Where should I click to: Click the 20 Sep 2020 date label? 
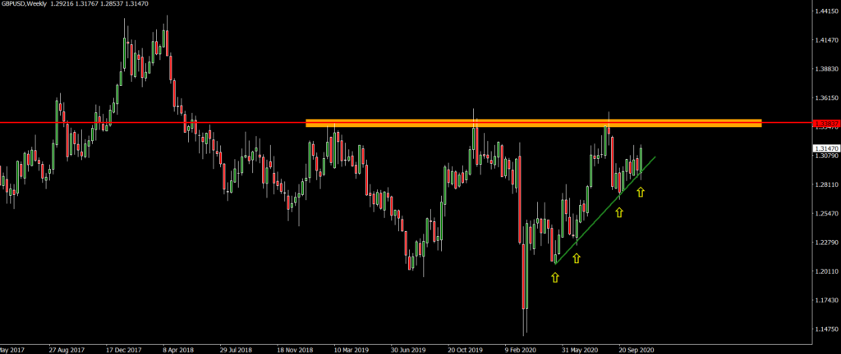tap(636, 348)
